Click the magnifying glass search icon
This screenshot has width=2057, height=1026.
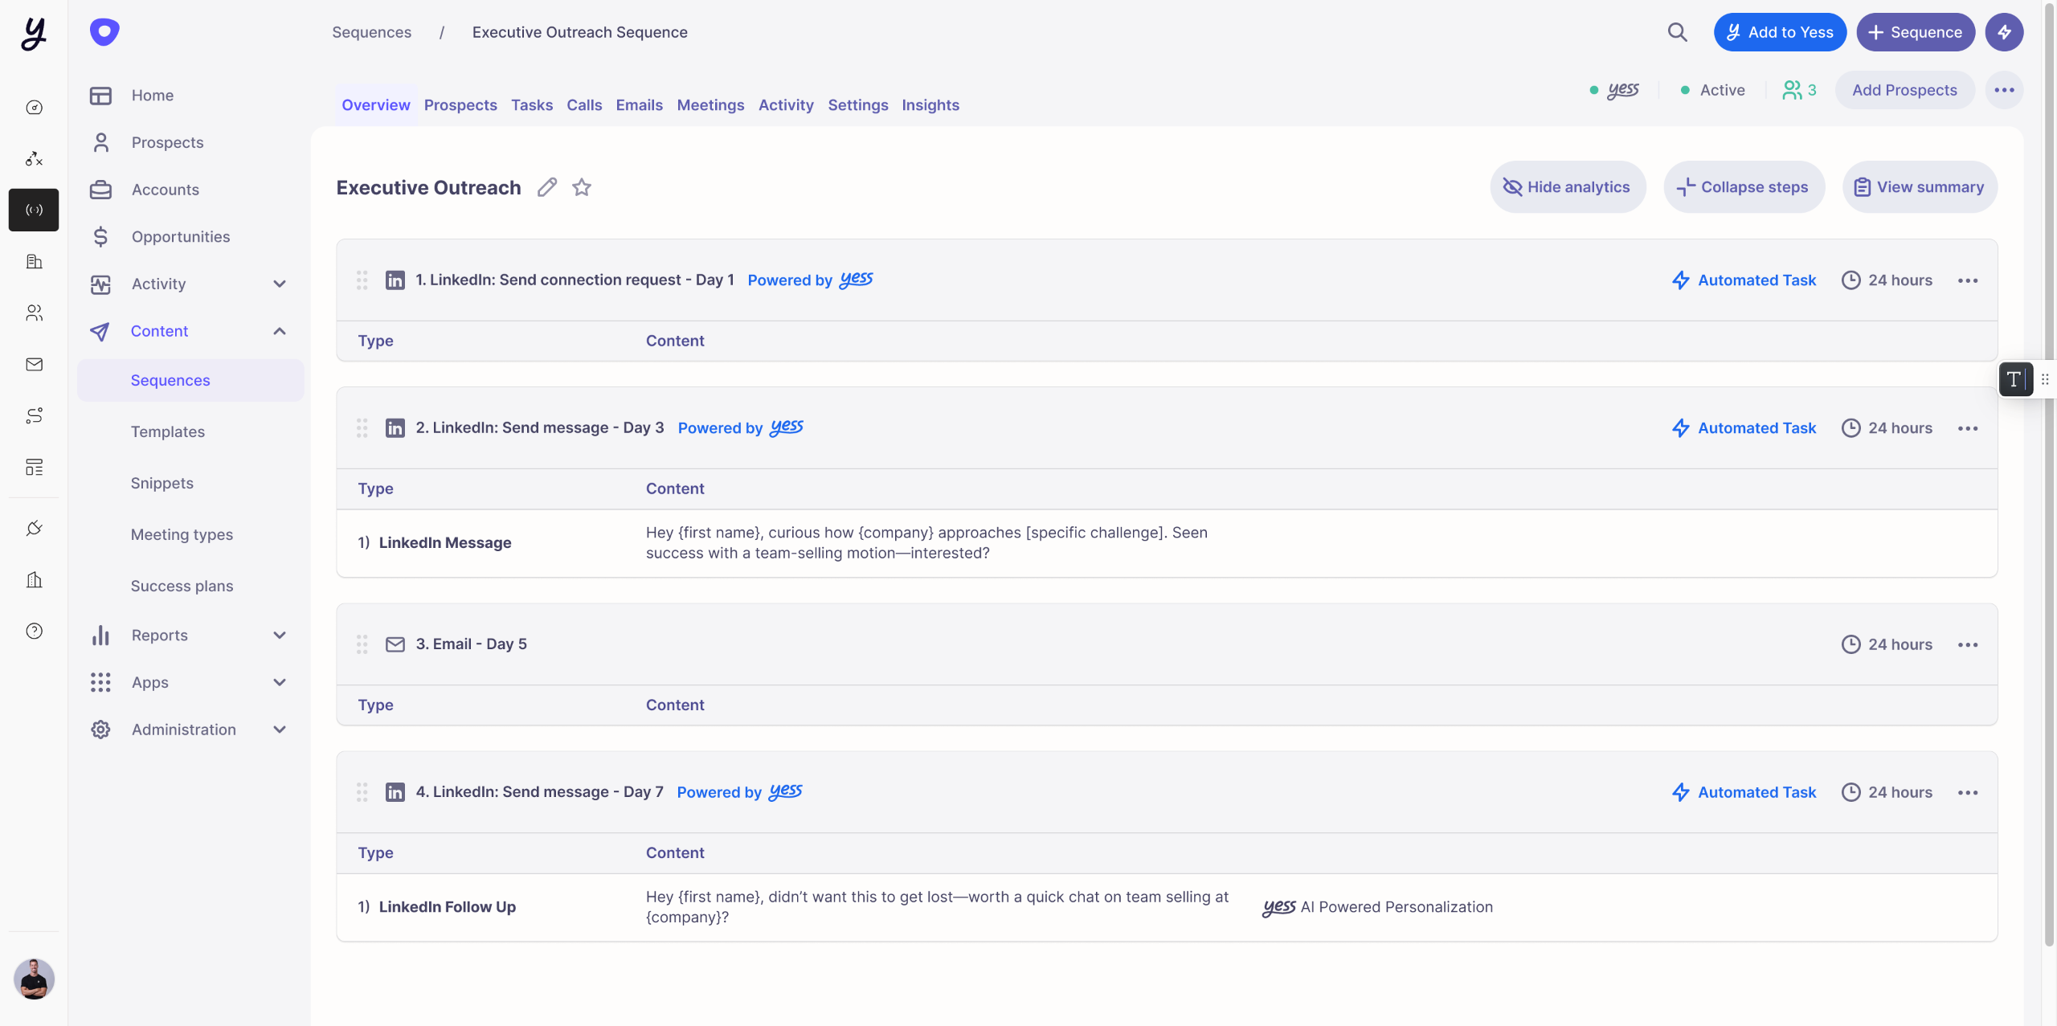pyautogui.click(x=1677, y=32)
